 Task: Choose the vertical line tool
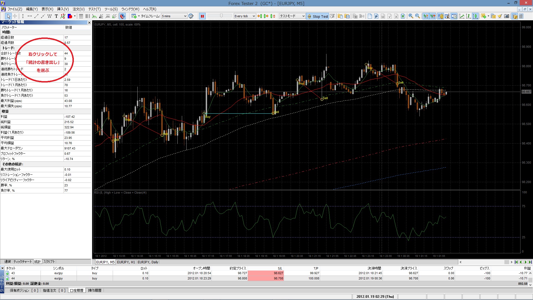click(x=23, y=16)
